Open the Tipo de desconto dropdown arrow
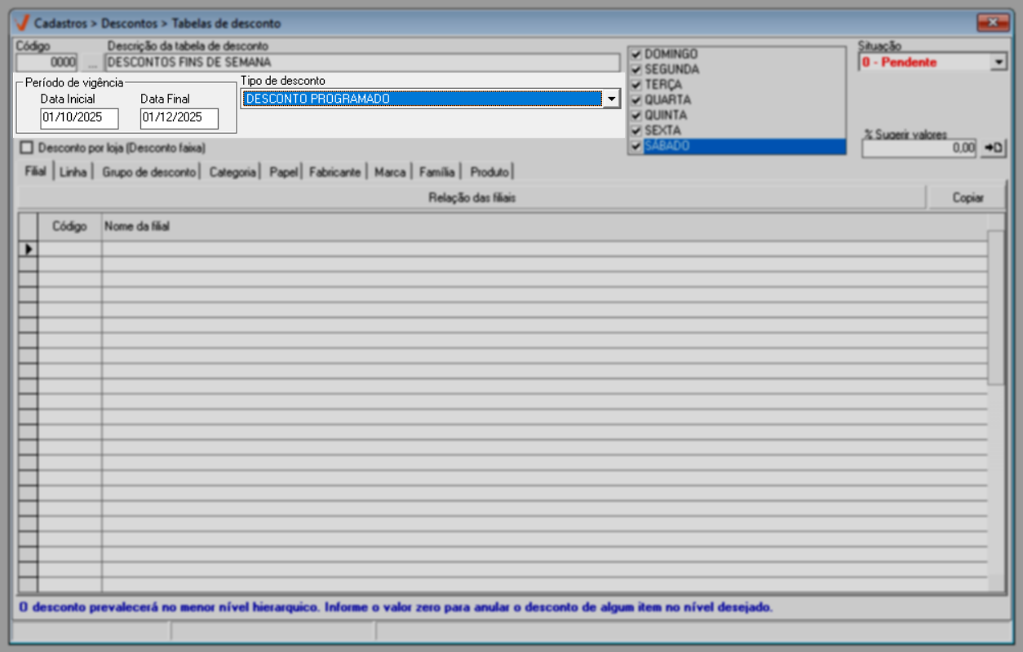The image size is (1023, 652). coord(611,99)
